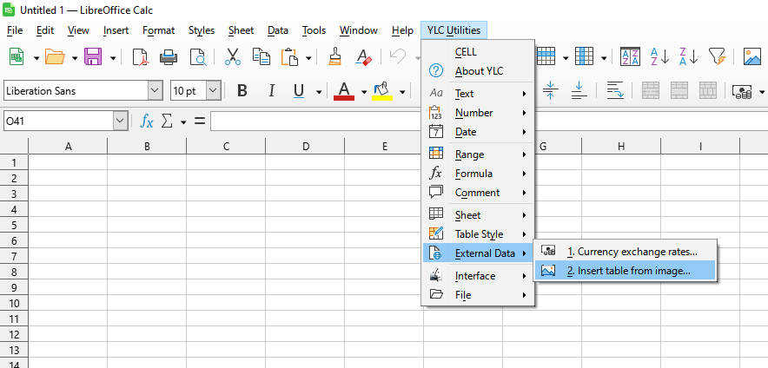Apply the yellow background highlight color
768x368 pixels.
pyautogui.click(x=381, y=91)
